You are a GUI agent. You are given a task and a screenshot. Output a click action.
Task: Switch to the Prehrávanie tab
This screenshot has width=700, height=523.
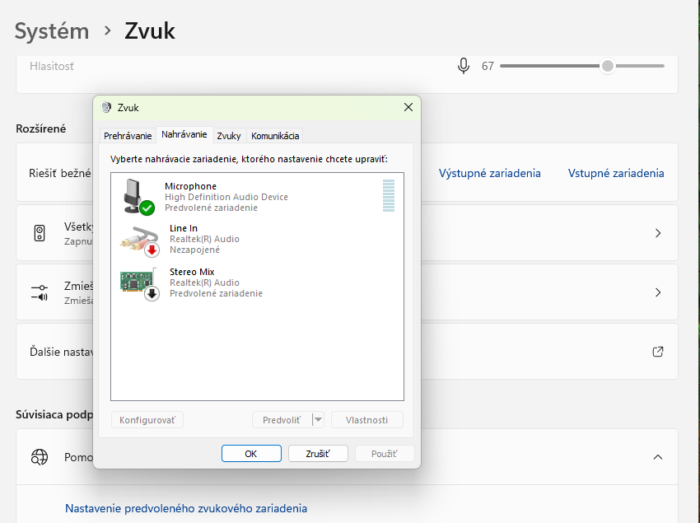[128, 136]
